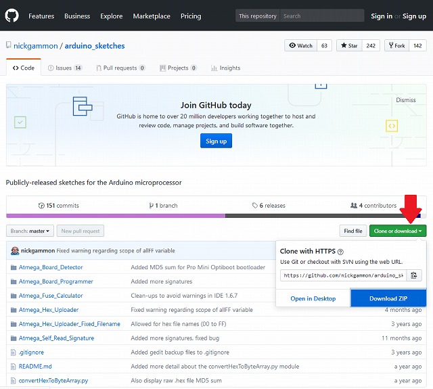433x389 pixels.
Task: Click Sign up in the header
Action: tap(414, 16)
